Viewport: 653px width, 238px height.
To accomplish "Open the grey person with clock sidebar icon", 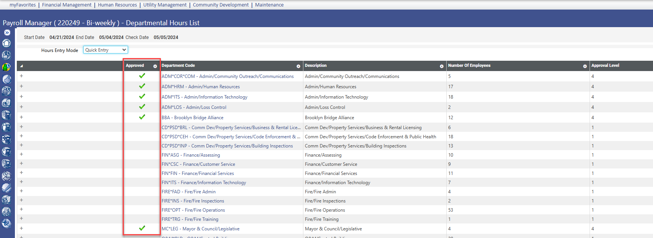I will 6,91.
